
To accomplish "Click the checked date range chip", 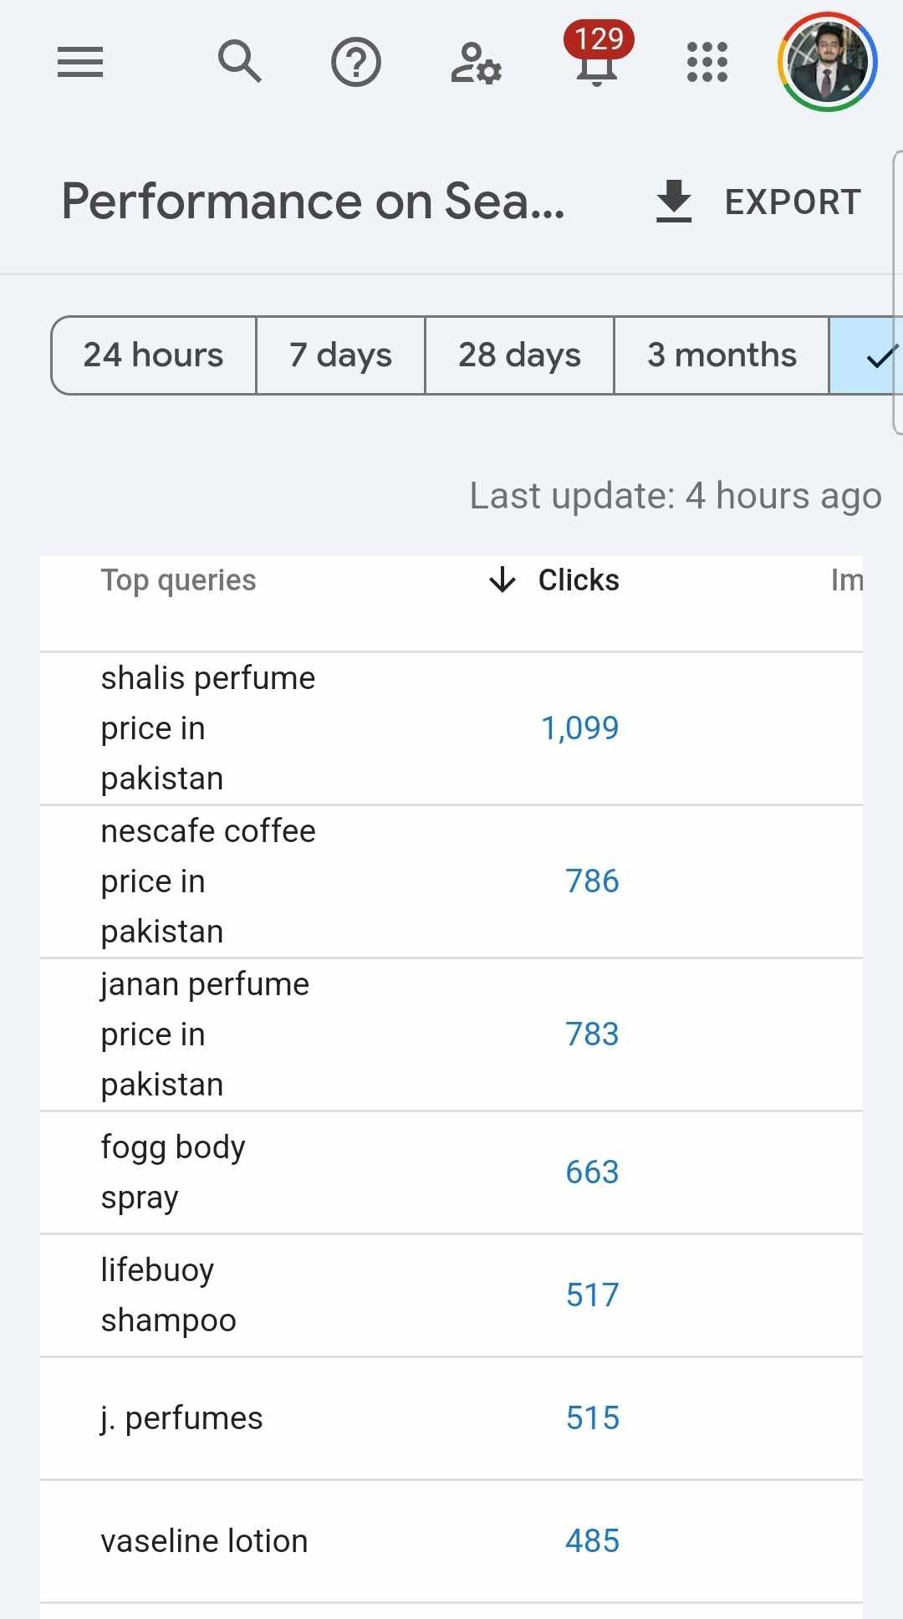I will coord(870,355).
